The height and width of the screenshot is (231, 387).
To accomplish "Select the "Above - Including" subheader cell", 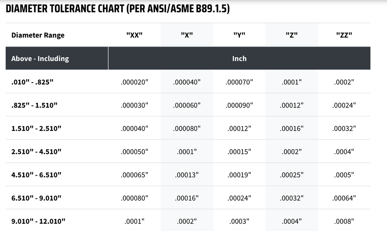I will [40, 58].
